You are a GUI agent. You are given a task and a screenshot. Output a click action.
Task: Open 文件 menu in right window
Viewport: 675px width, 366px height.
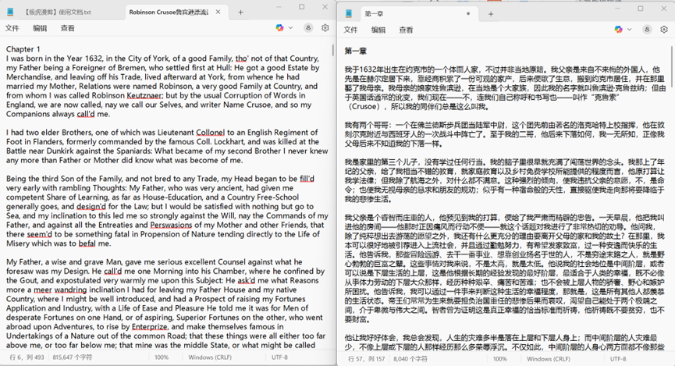coord(351,30)
